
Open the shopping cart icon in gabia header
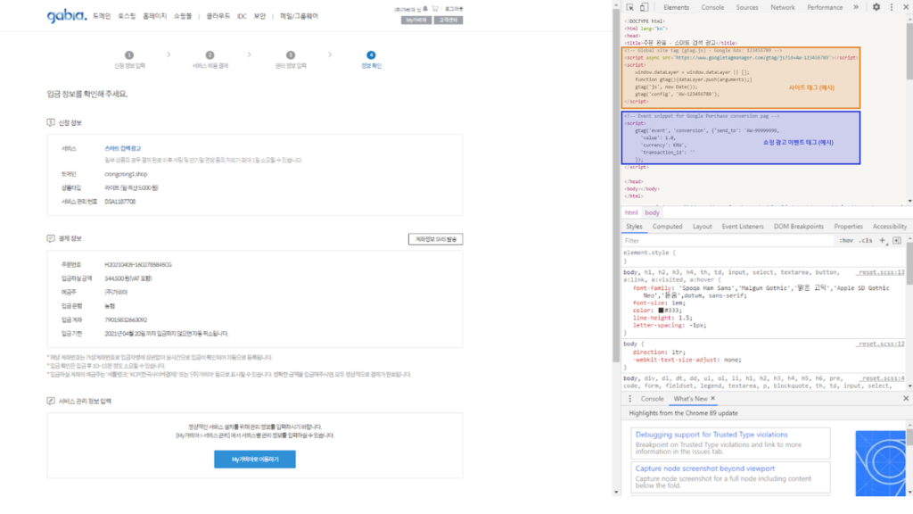(435, 9)
